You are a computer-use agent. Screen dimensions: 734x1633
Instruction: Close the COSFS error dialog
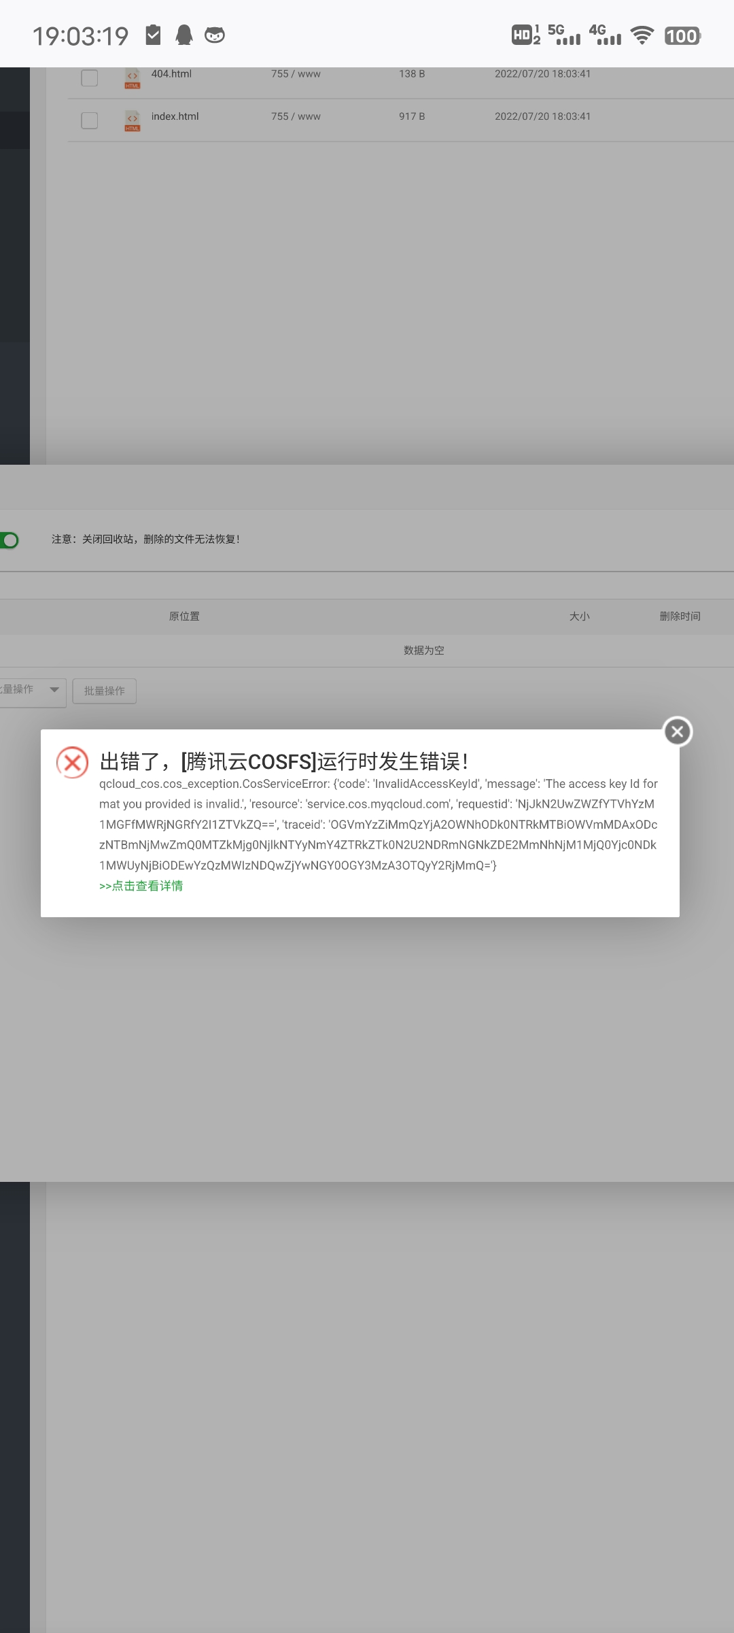pos(678,731)
